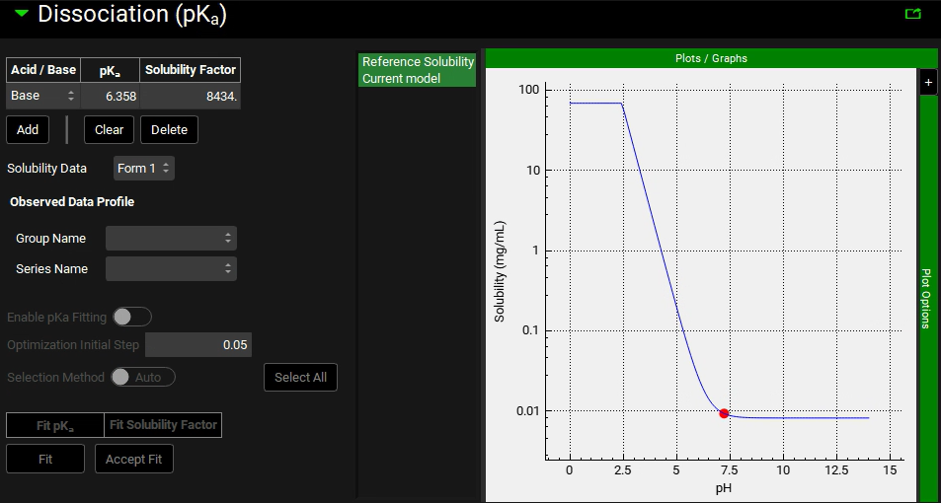Toggle the Selection Method Auto switch

tap(142, 377)
